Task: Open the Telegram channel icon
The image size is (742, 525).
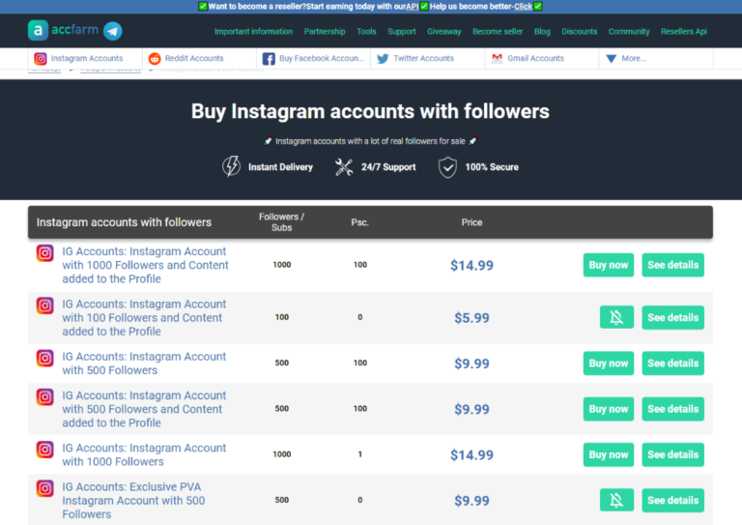Action: 113,31
